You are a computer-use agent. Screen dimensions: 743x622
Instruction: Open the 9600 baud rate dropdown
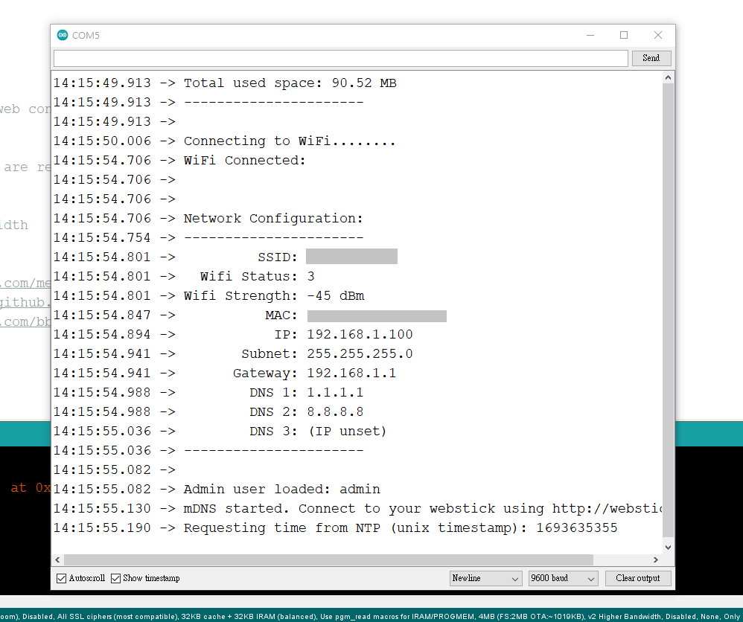[563, 578]
